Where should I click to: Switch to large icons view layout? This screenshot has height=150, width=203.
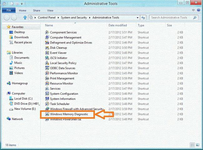click(197, 145)
